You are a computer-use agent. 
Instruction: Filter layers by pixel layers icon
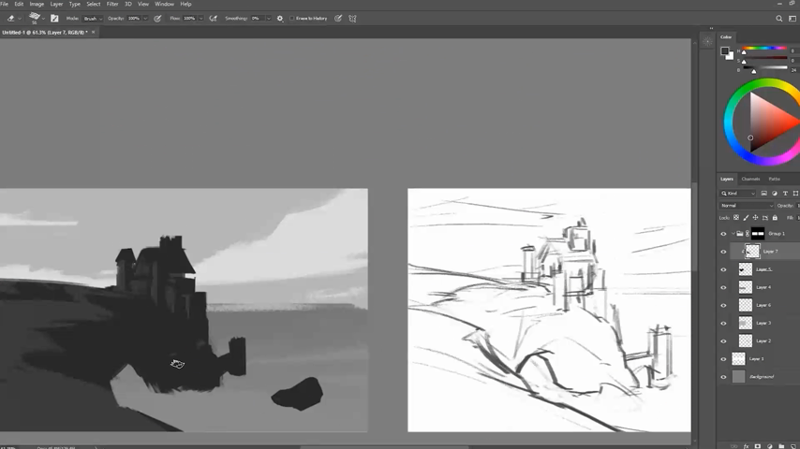point(763,193)
